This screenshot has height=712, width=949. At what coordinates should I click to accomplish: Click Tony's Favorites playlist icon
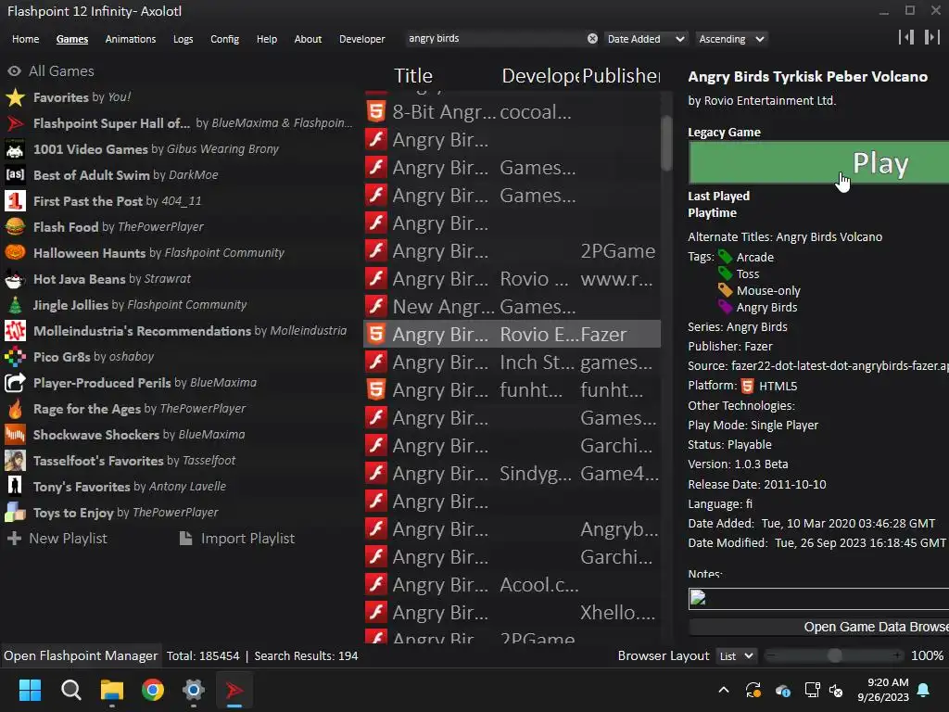tap(15, 487)
